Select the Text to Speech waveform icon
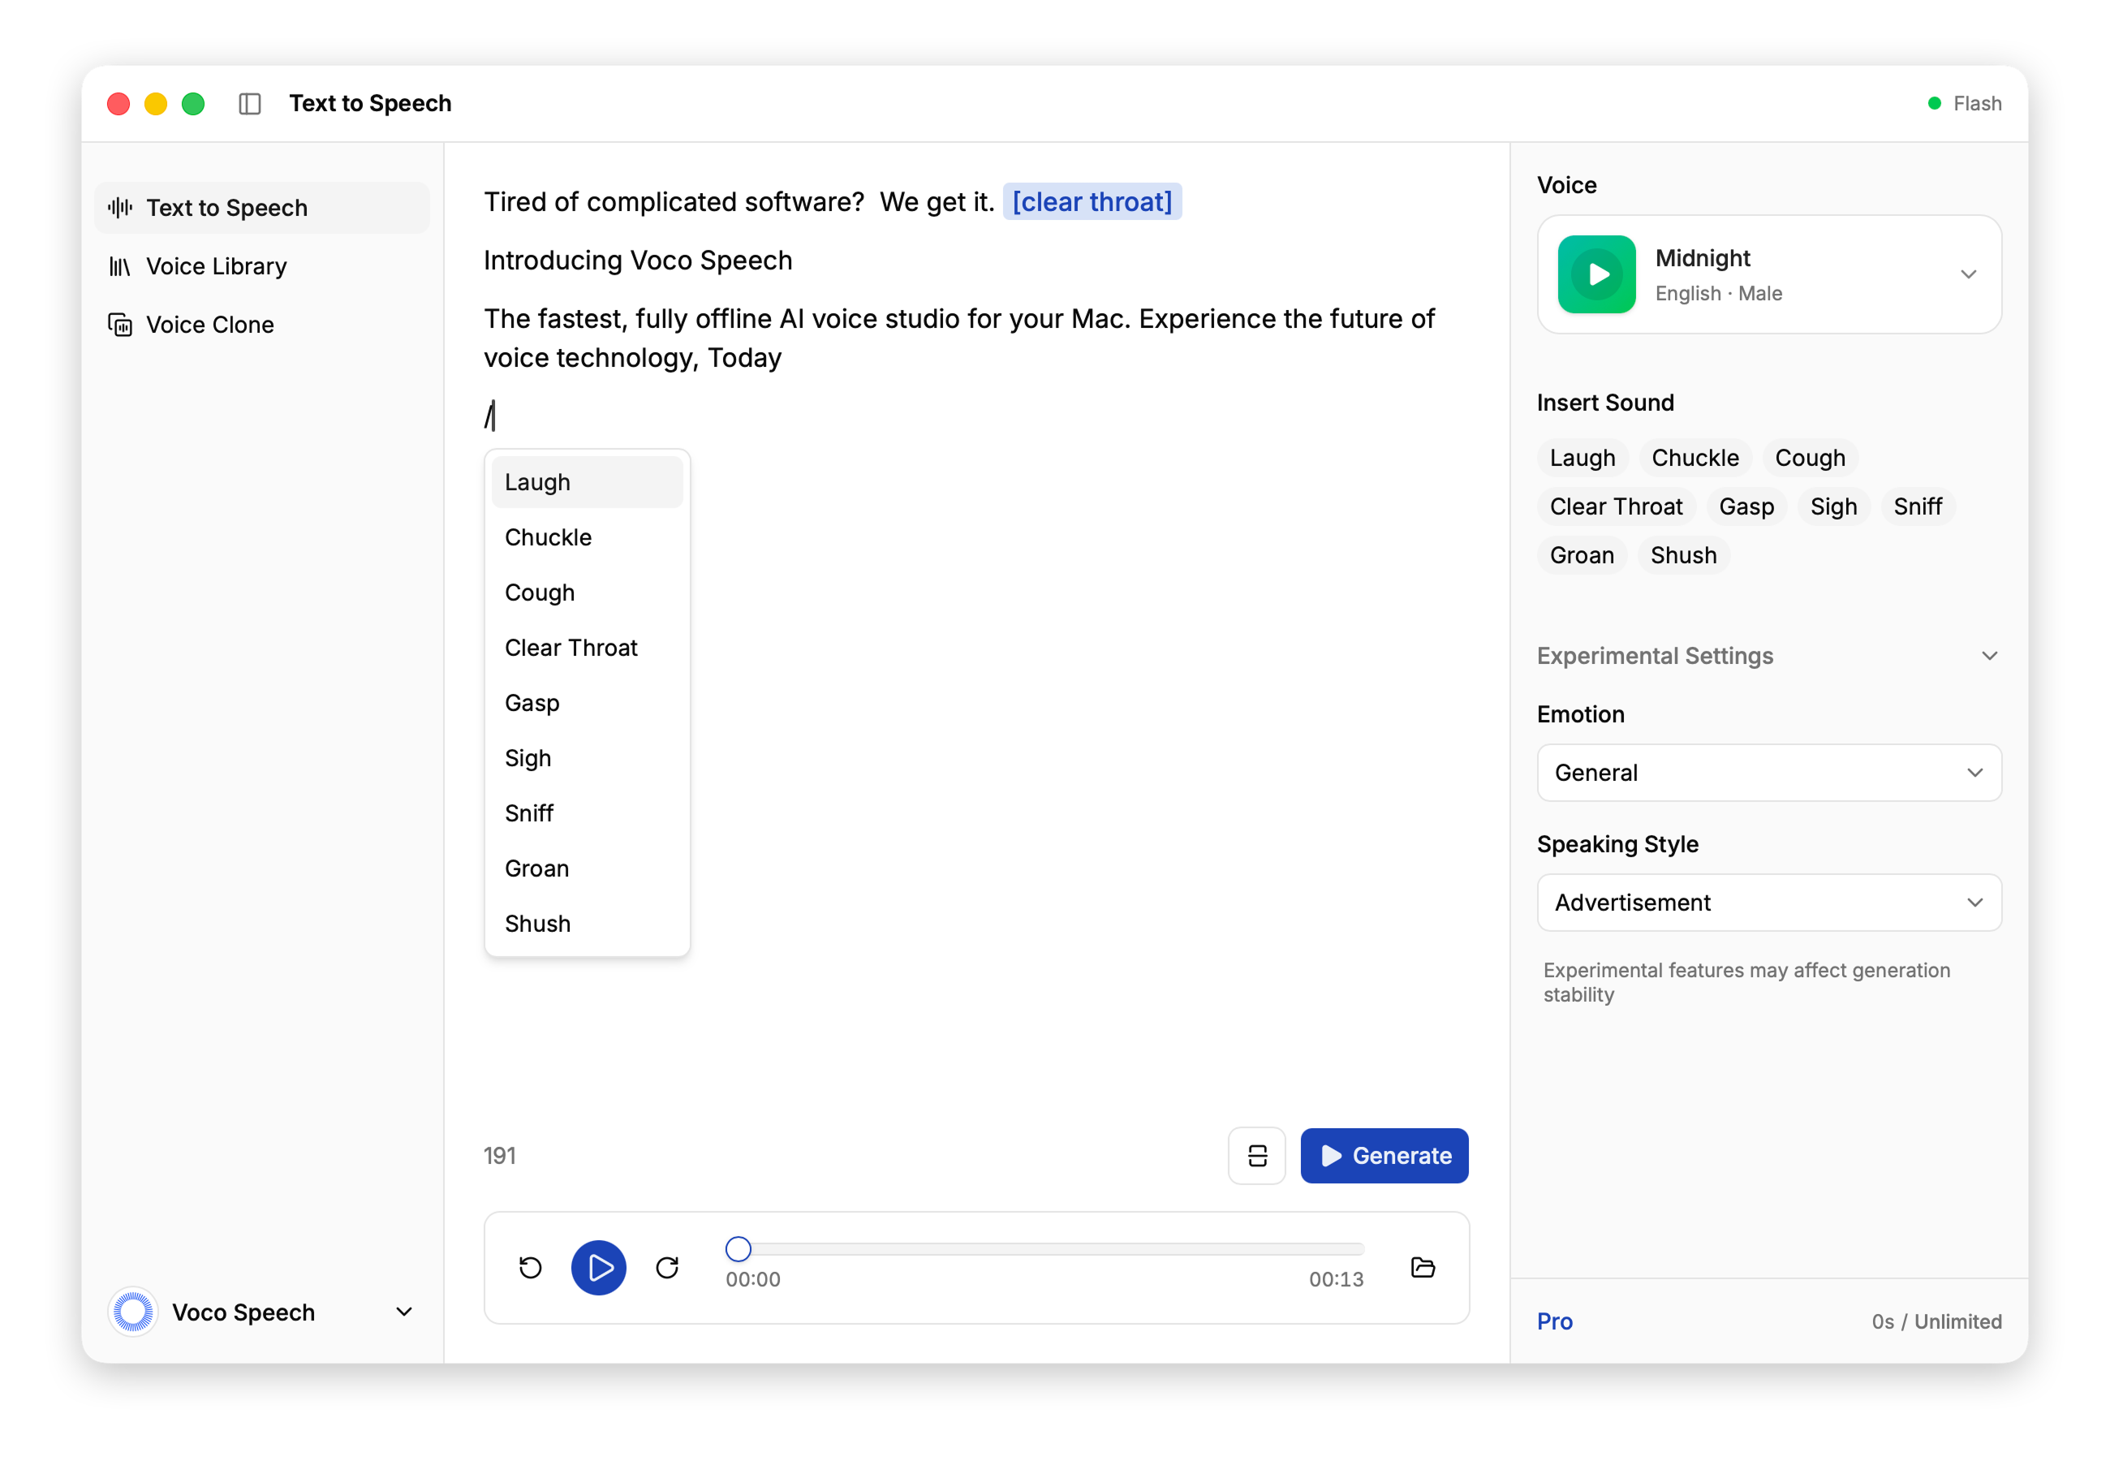The height and width of the screenshot is (1461, 2110). [119, 207]
